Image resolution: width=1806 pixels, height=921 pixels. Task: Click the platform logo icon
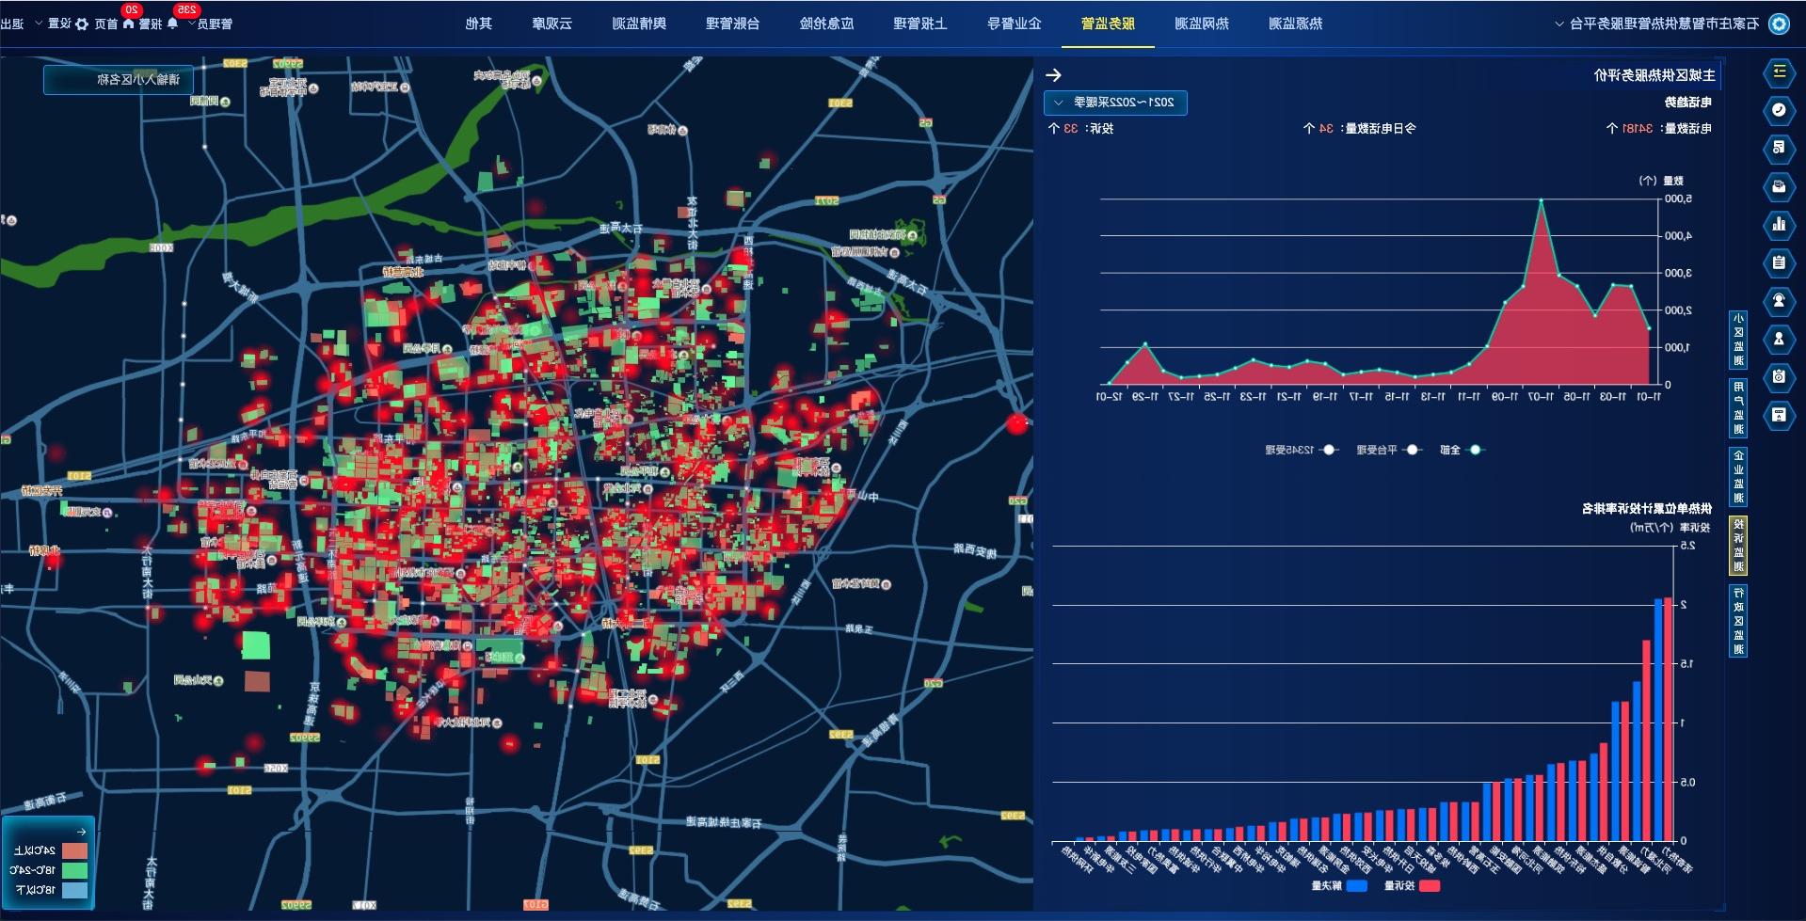pos(1779,24)
